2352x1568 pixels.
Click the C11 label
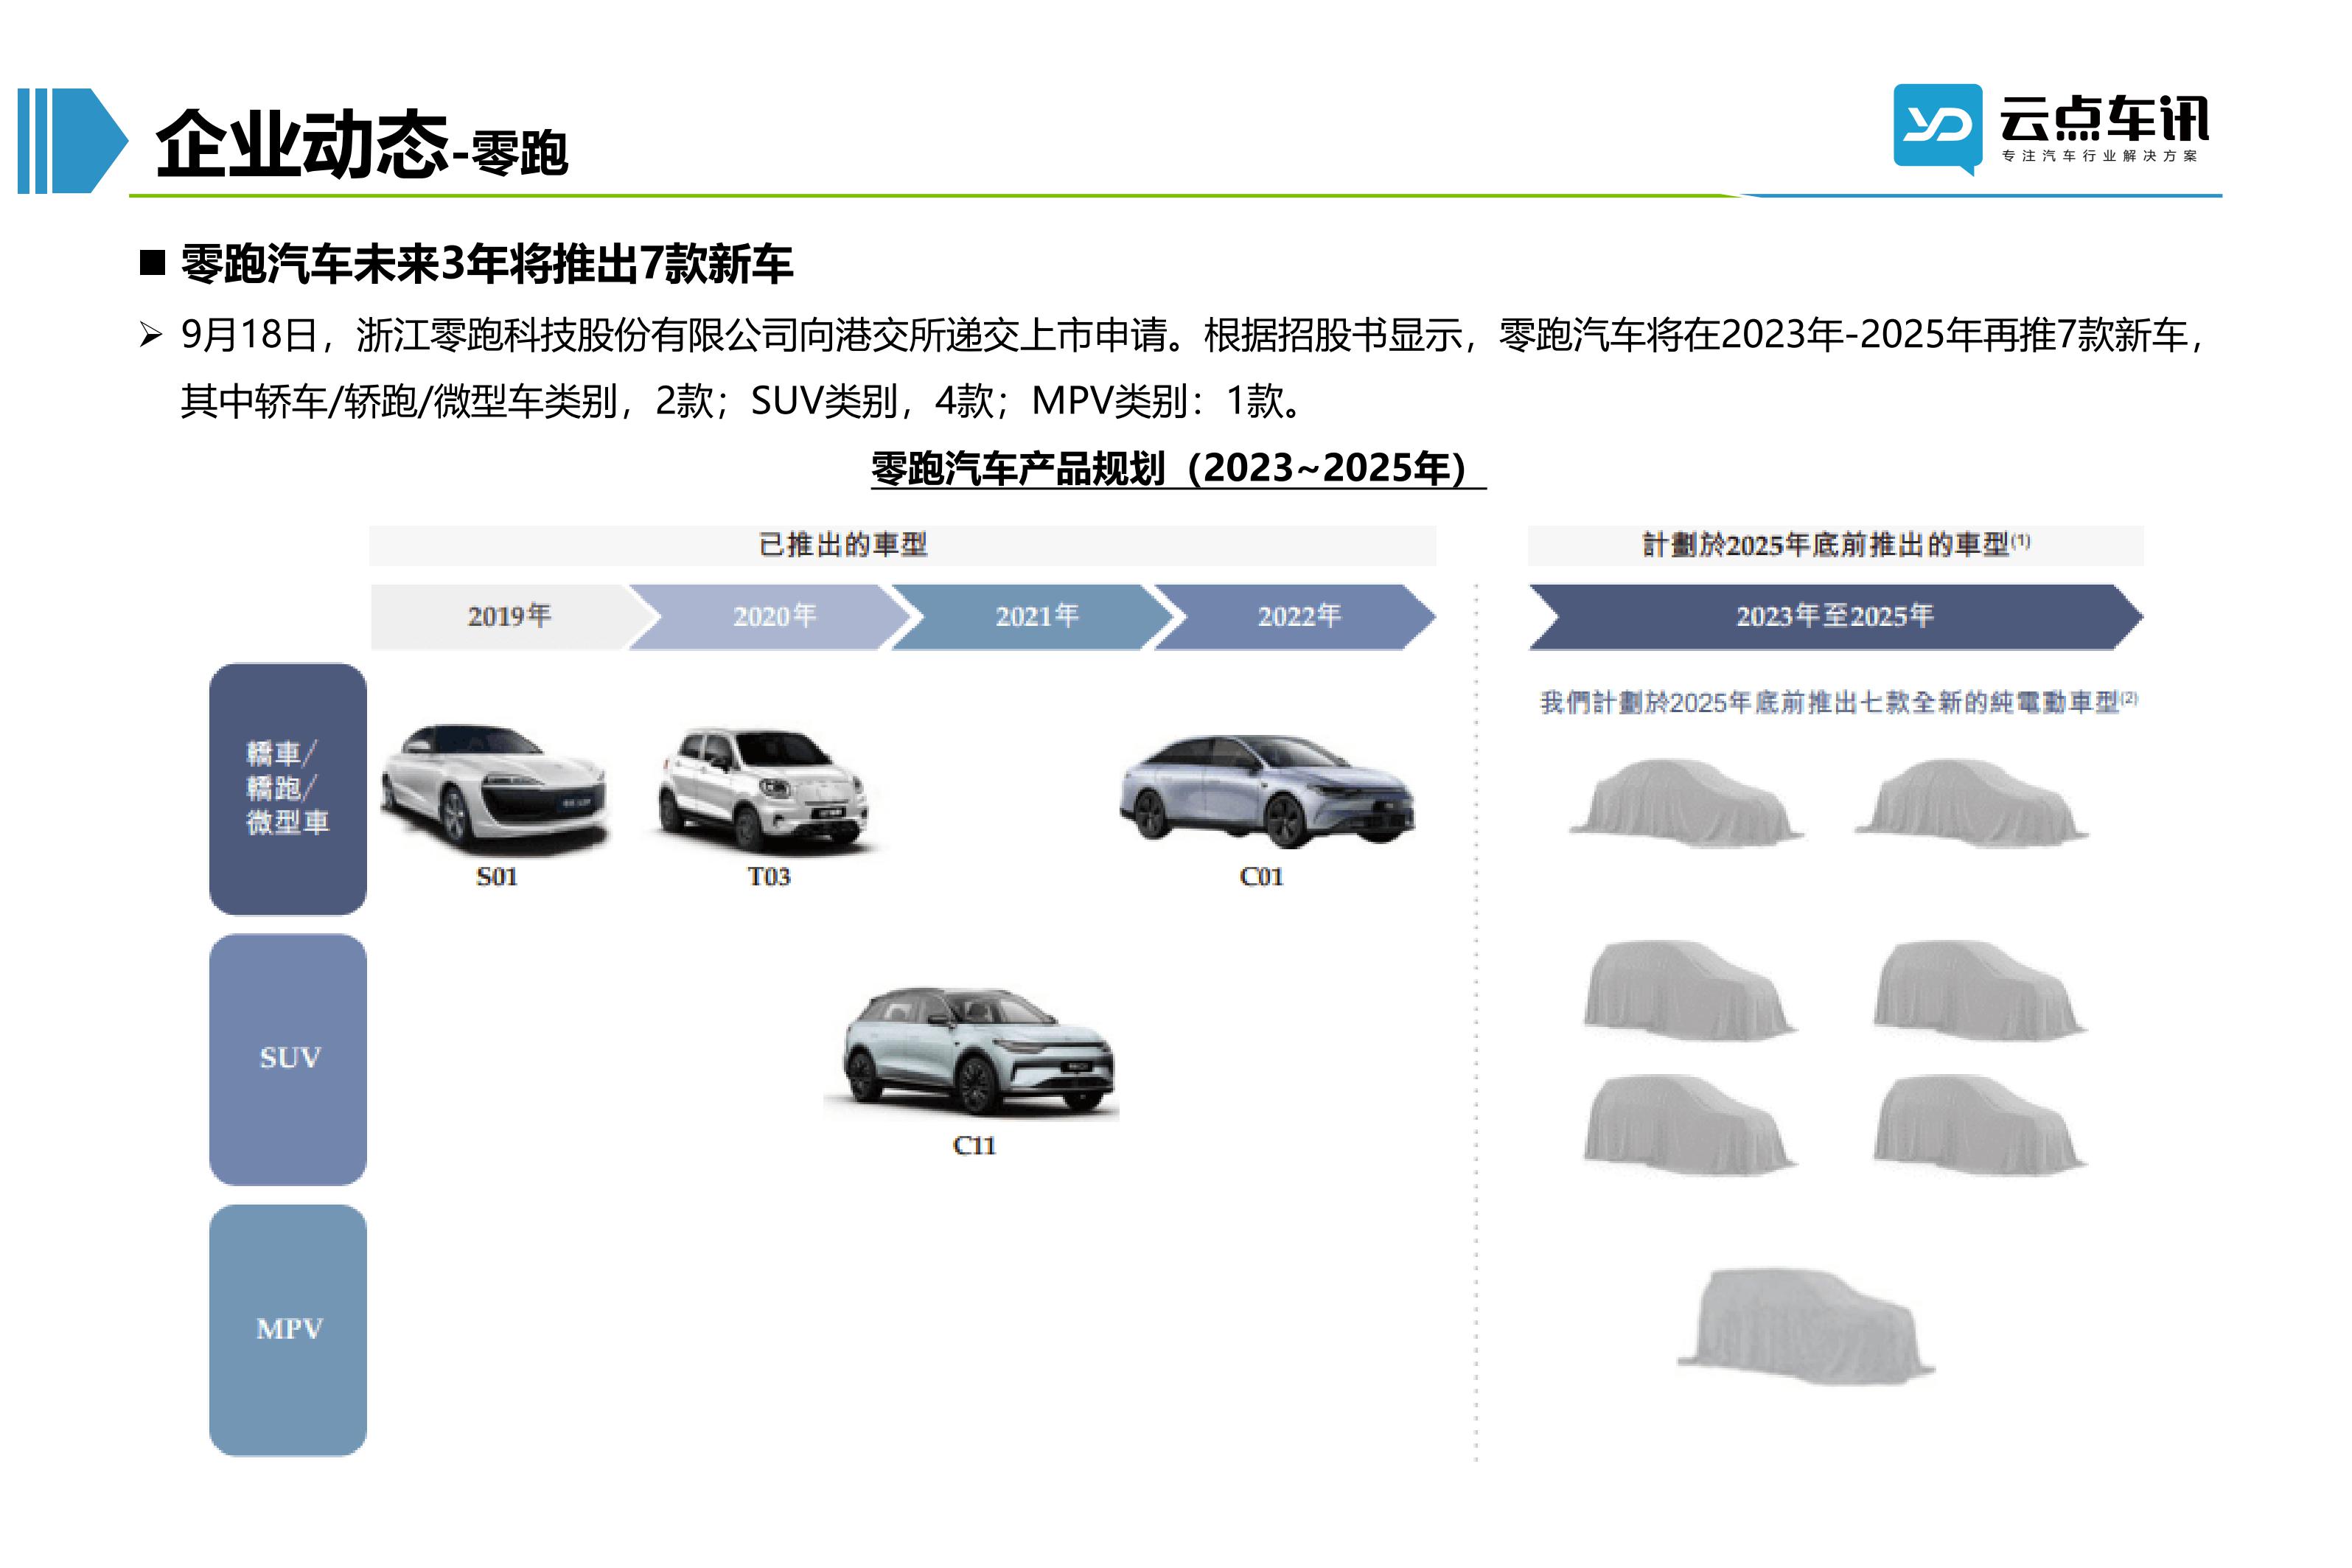coord(974,1145)
